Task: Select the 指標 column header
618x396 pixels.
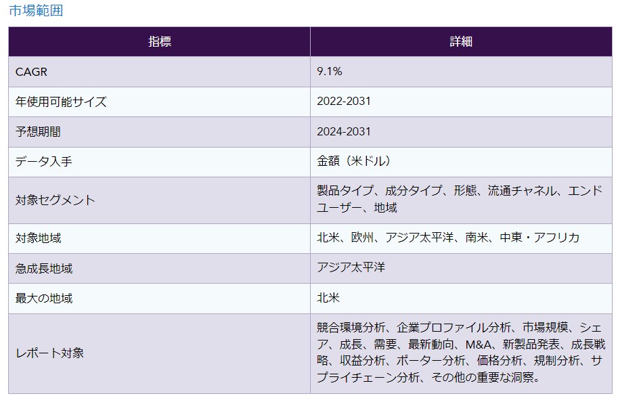Action: pos(160,41)
